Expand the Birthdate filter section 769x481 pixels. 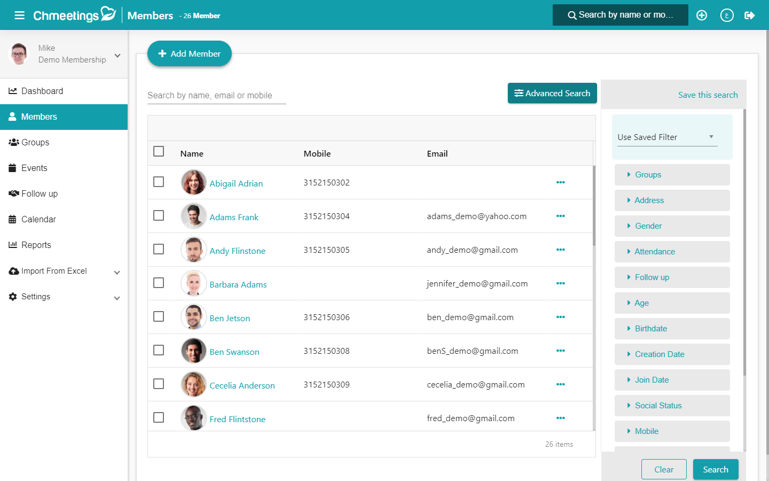[672, 329]
